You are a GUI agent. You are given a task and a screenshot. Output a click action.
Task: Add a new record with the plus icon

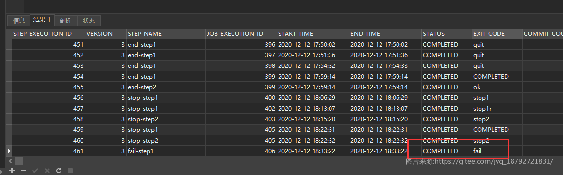pyautogui.click(x=12, y=170)
